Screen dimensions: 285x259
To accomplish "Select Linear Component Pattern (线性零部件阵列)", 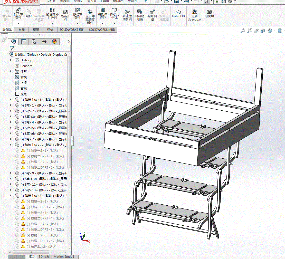I will click(x=52, y=14).
